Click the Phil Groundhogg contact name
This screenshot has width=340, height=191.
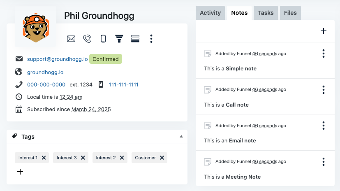99,16
